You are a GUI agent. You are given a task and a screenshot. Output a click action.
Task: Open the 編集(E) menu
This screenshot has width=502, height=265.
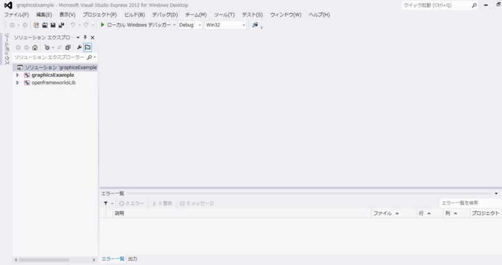(x=44, y=14)
